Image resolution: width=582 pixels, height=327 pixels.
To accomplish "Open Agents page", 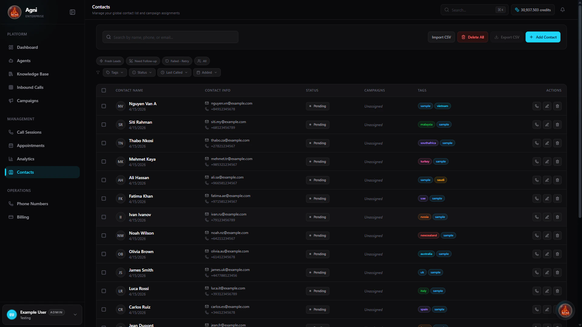I will (42, 61).
